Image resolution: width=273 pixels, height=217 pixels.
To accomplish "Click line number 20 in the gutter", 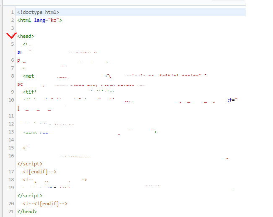I will pyautogui.click(x=11, y=204).
